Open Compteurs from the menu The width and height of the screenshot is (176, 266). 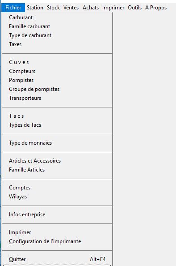tap(57, 71)
